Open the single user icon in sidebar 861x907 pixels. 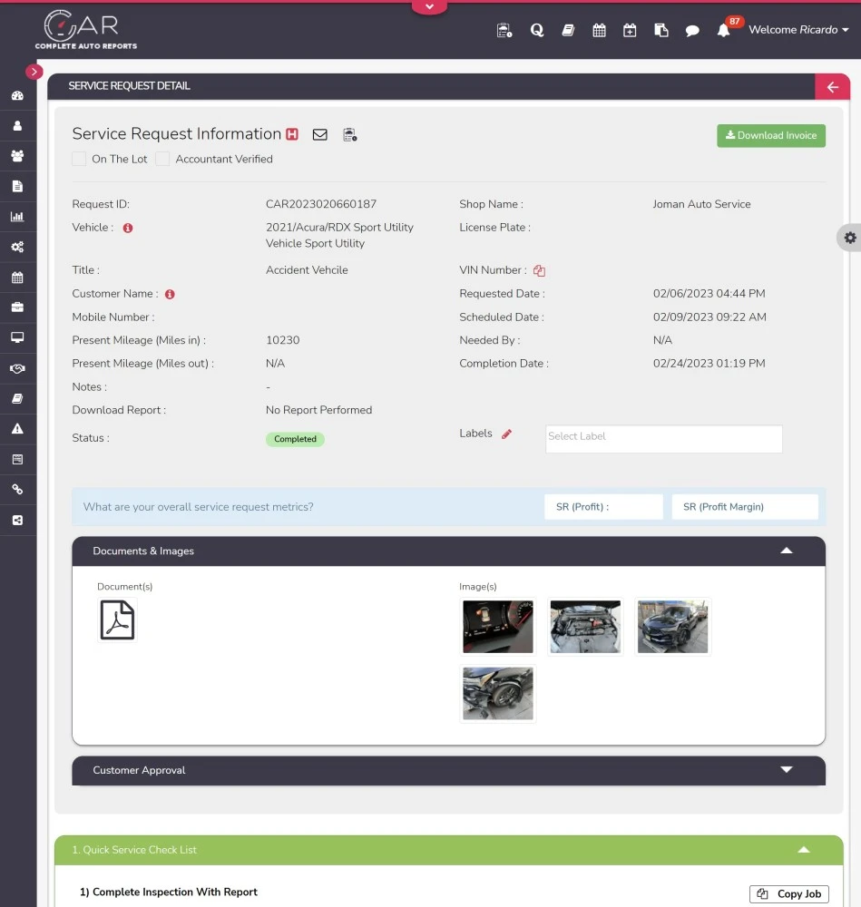click(x=17, y=125)
